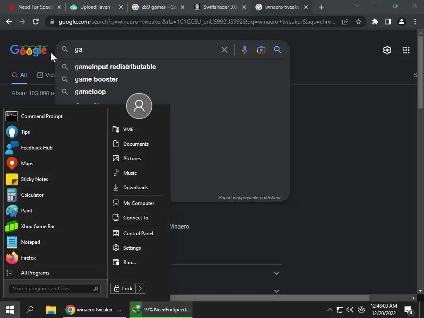Image resolution: width=424 pixels, height=318 pixels.
Task: Open All Programs list
Action: coord(55,273)
